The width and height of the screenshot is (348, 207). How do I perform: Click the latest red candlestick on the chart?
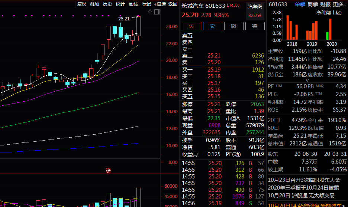(138, 26)
